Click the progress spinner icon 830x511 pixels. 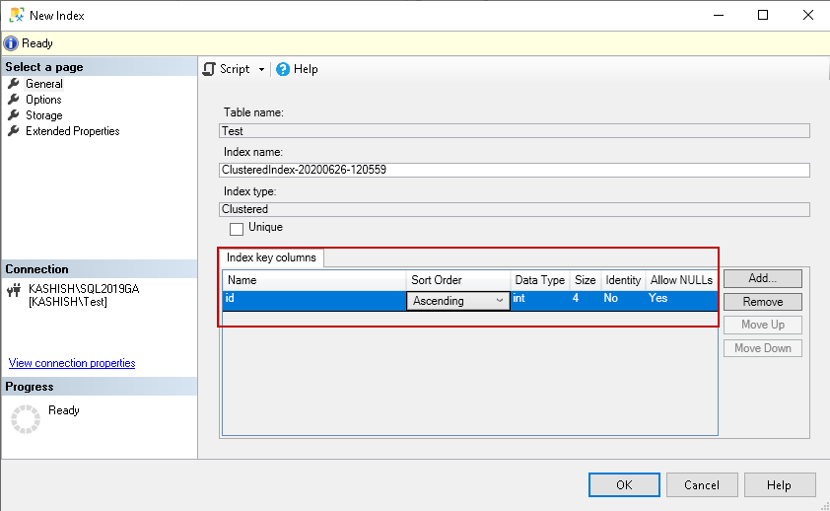25,418
